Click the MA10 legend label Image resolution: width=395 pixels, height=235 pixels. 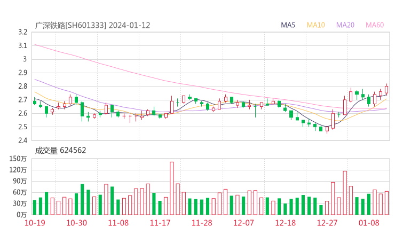click(x=315, y=25)
